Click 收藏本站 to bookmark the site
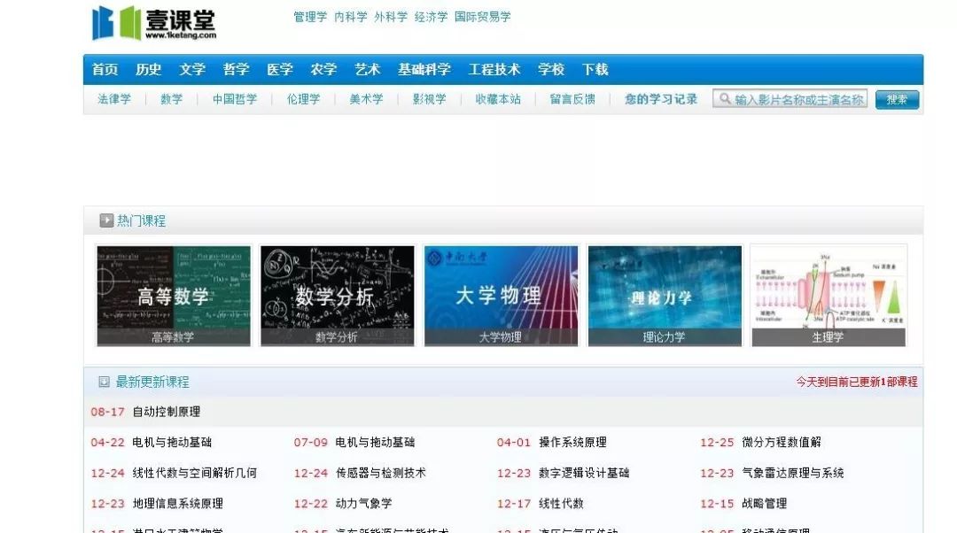The height and width of the screenshot is (533, 957). click(496, 99)
